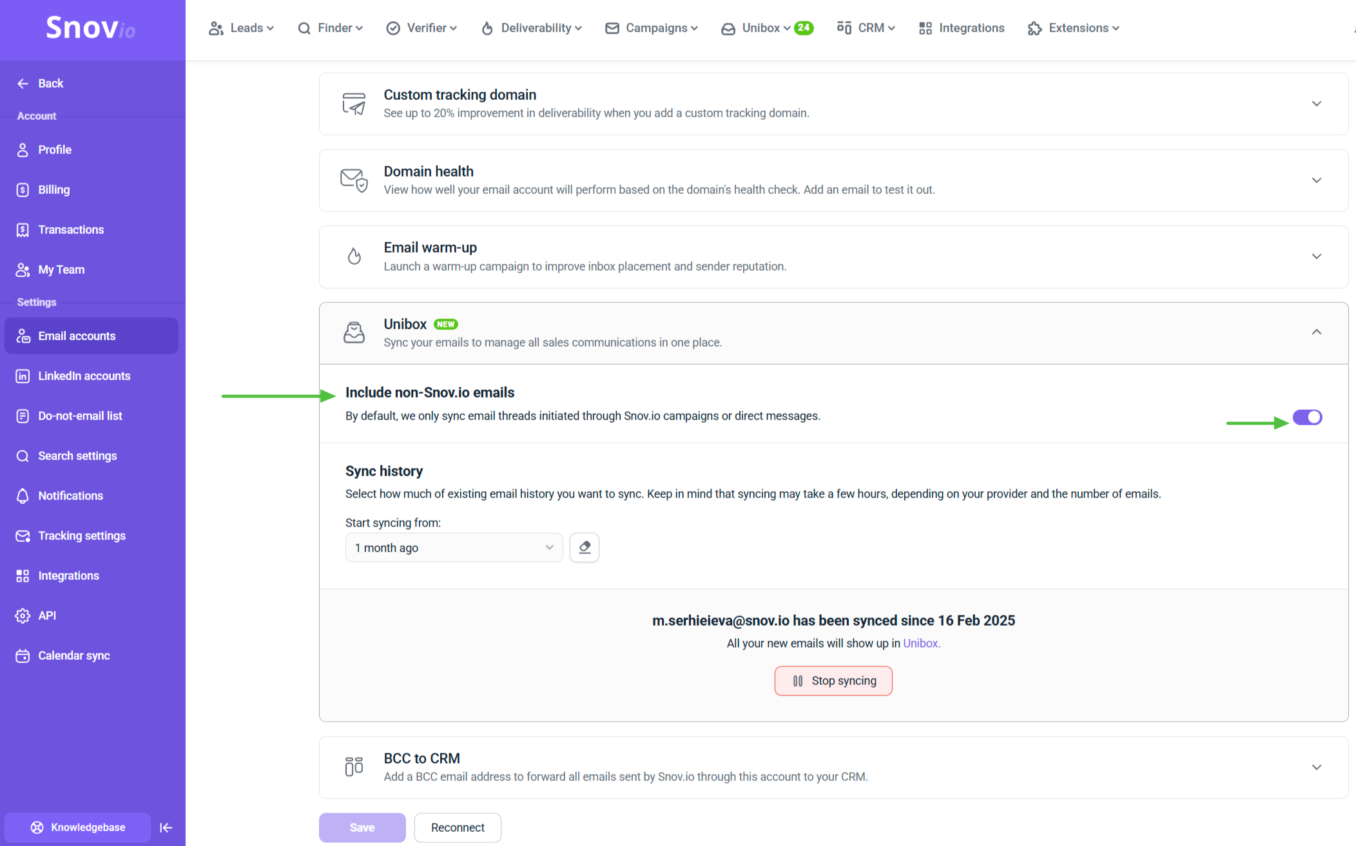Viewport: 1356px width, 846px height.
Task: Expand the Custom tracking domain section
Action: [1317, 103]
